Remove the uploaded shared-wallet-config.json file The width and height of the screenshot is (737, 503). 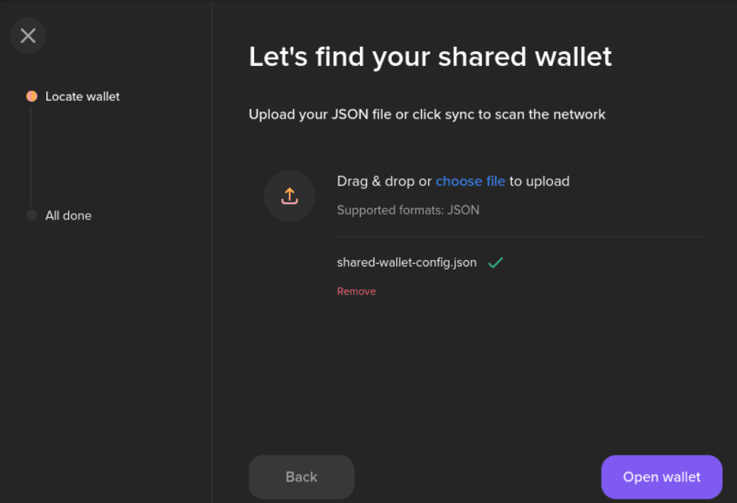tap(356, 291)
